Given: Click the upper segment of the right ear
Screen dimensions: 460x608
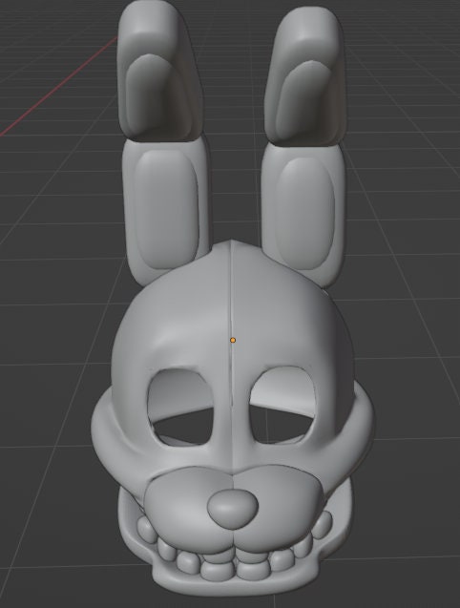Looking at the screenshot, I should point(305,75).
